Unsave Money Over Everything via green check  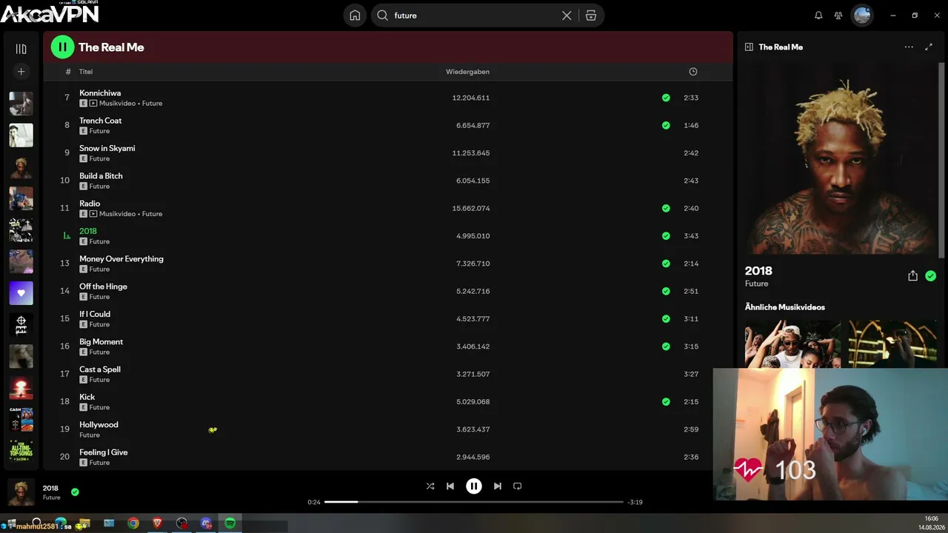[666, 264]
